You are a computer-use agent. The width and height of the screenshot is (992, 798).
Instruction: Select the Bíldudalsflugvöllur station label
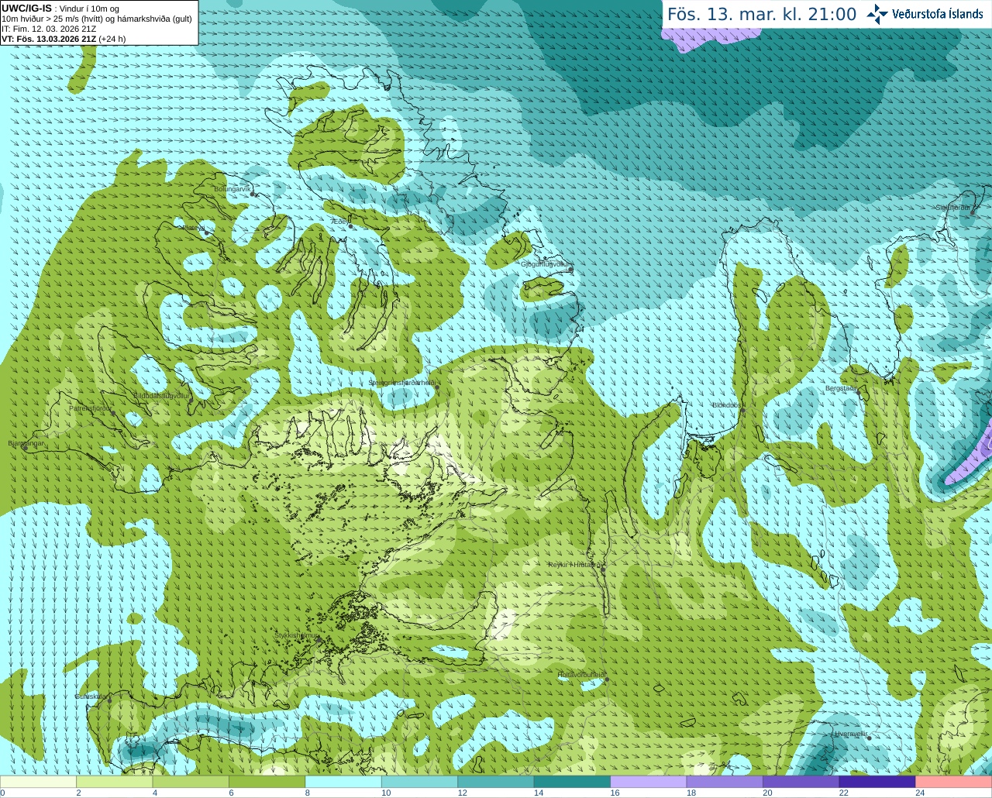click(x=162, y=395)
